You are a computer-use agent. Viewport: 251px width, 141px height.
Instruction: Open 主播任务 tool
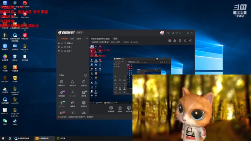click(x=83, y=83)
